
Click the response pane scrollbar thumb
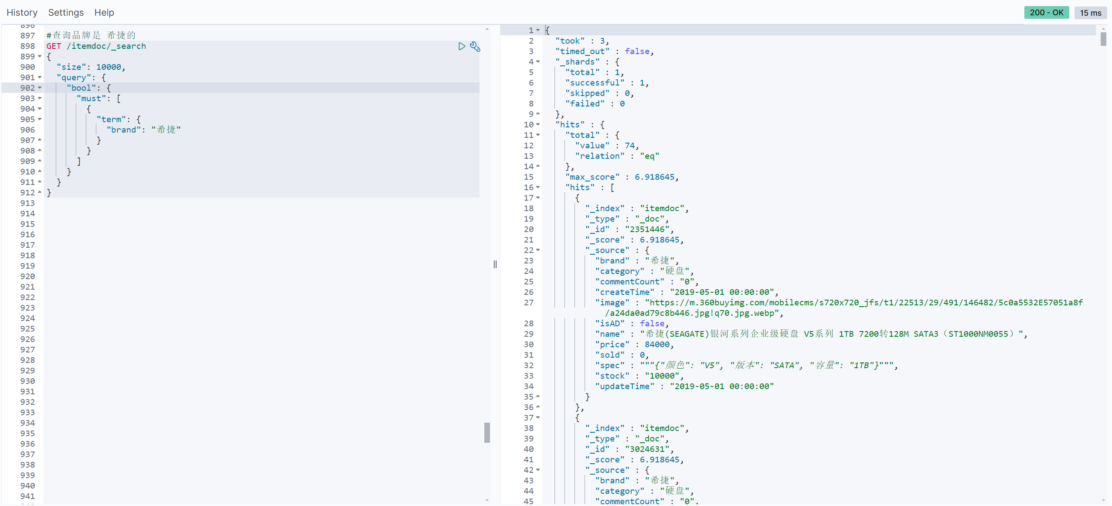click(1103, 39)
